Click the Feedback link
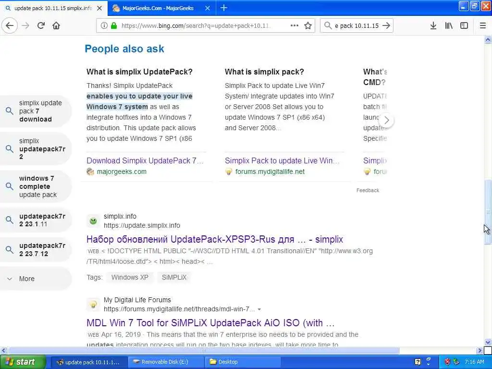 coord(368,190)
